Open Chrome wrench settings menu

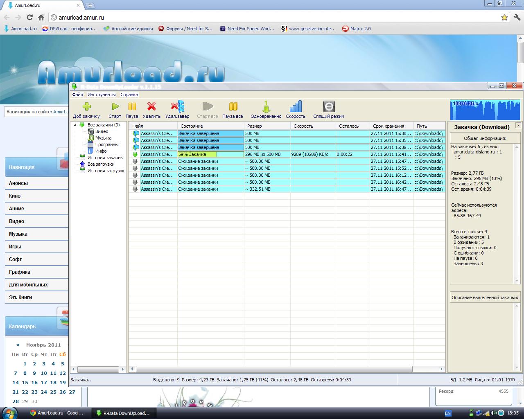[x=517, y=17]
